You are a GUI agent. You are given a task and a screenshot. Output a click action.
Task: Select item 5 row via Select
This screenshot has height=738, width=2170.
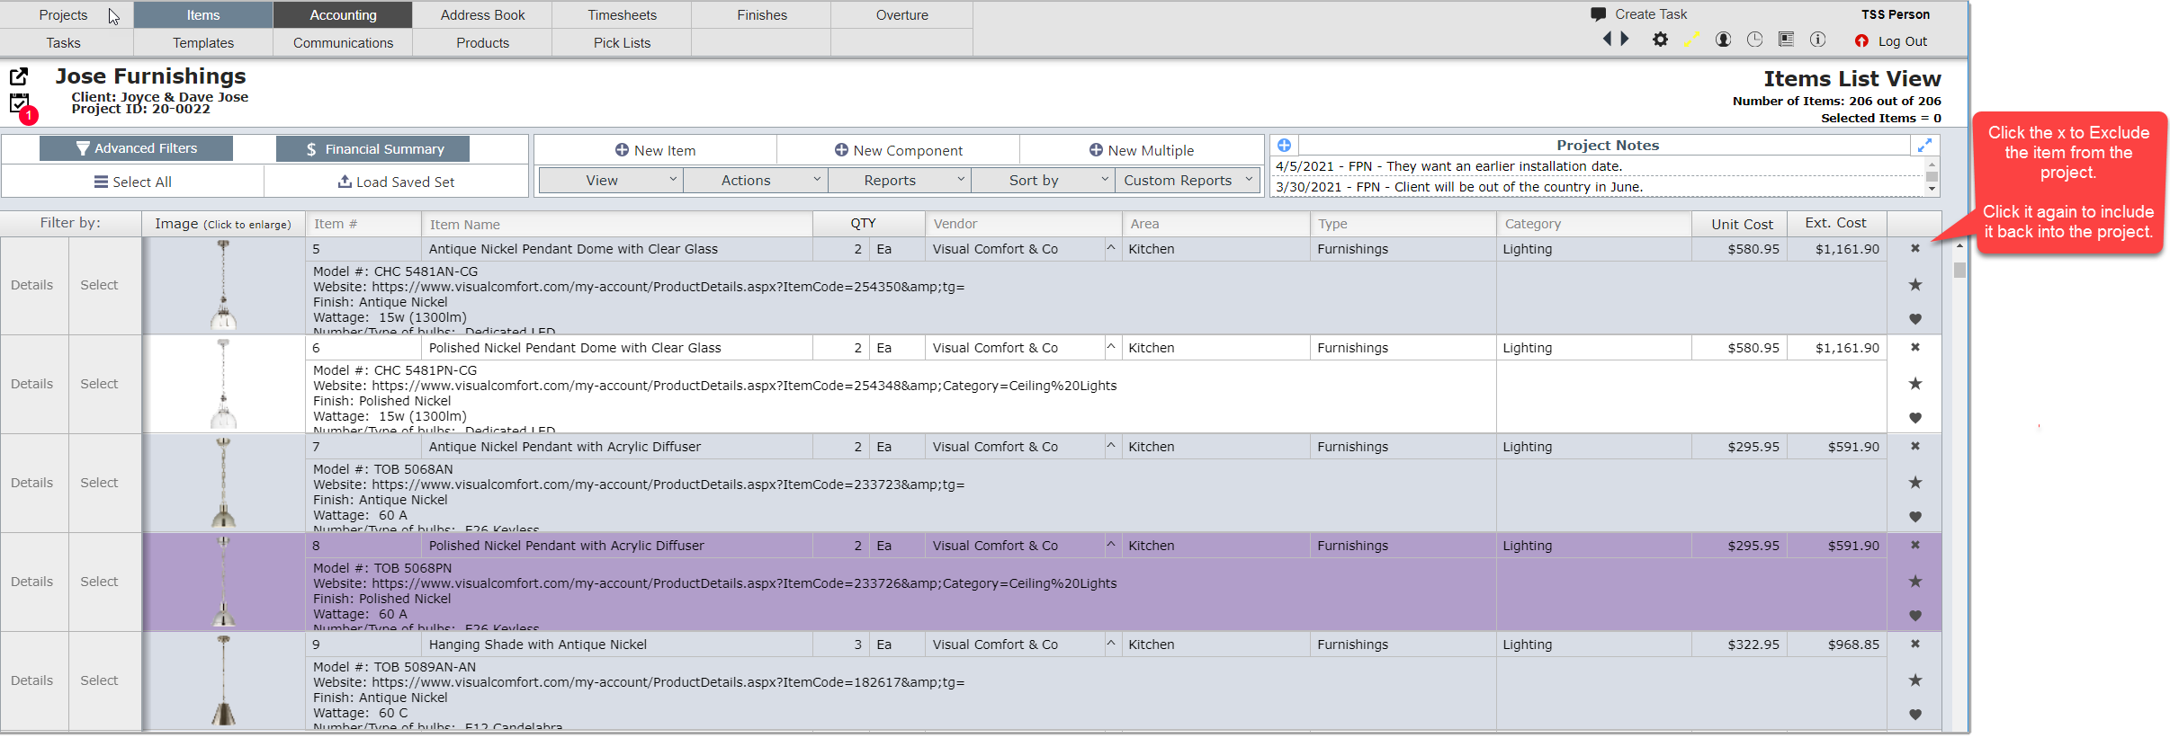pyautogui.click(x=100, y=285)
